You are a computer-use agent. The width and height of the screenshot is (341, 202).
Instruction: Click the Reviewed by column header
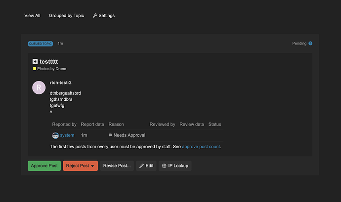162,124
